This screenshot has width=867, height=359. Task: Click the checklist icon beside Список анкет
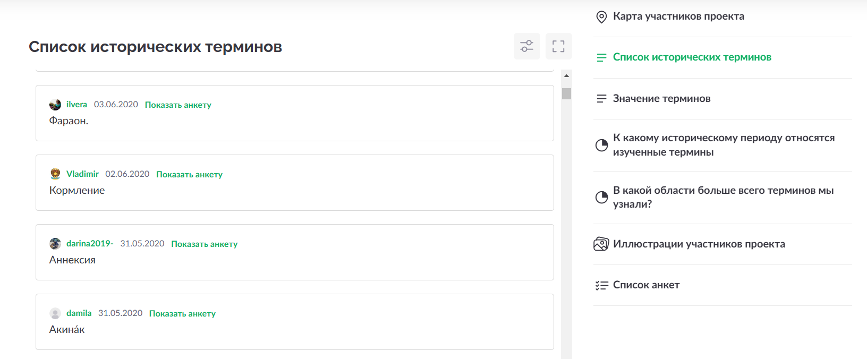tap(601, 285)
